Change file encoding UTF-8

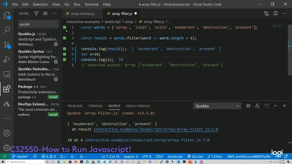click(146, 157)
